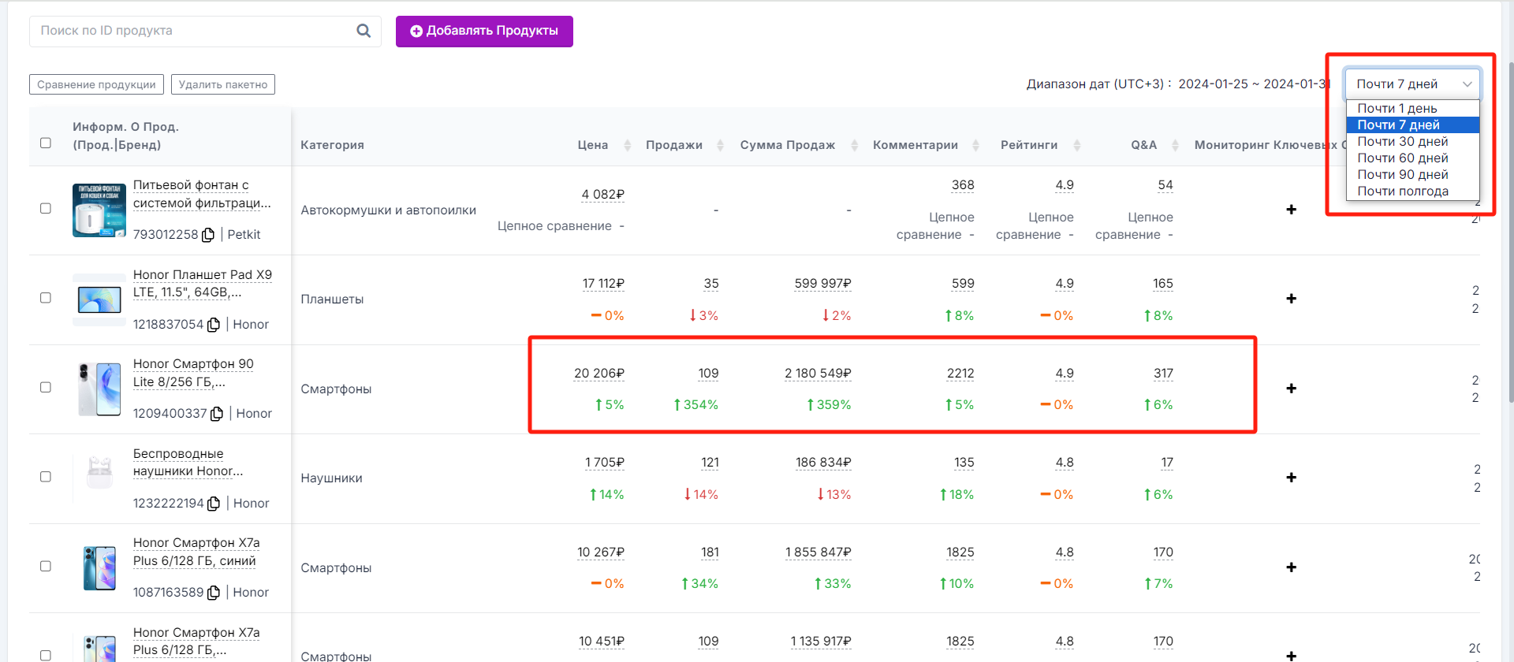Check the Honor Планшет Pad X9 row
1514x662 pixels.
tap(46, 298)
